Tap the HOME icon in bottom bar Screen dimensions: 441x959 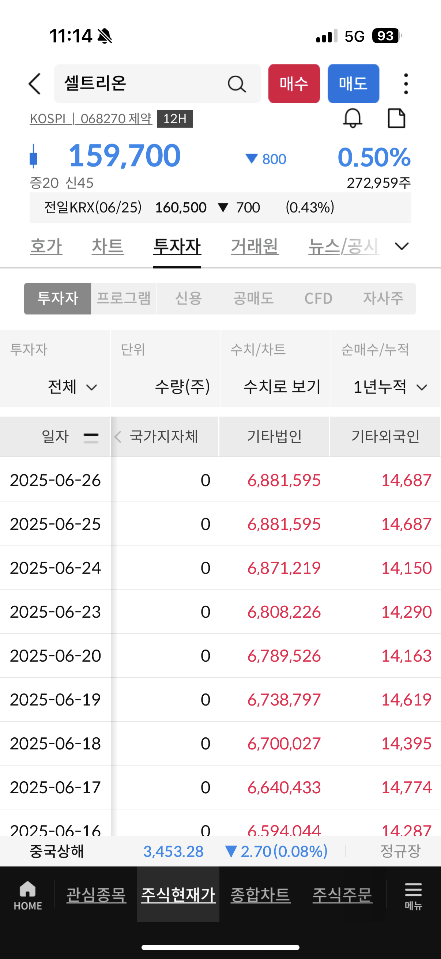pyautogui.click(x=28, y=895)
